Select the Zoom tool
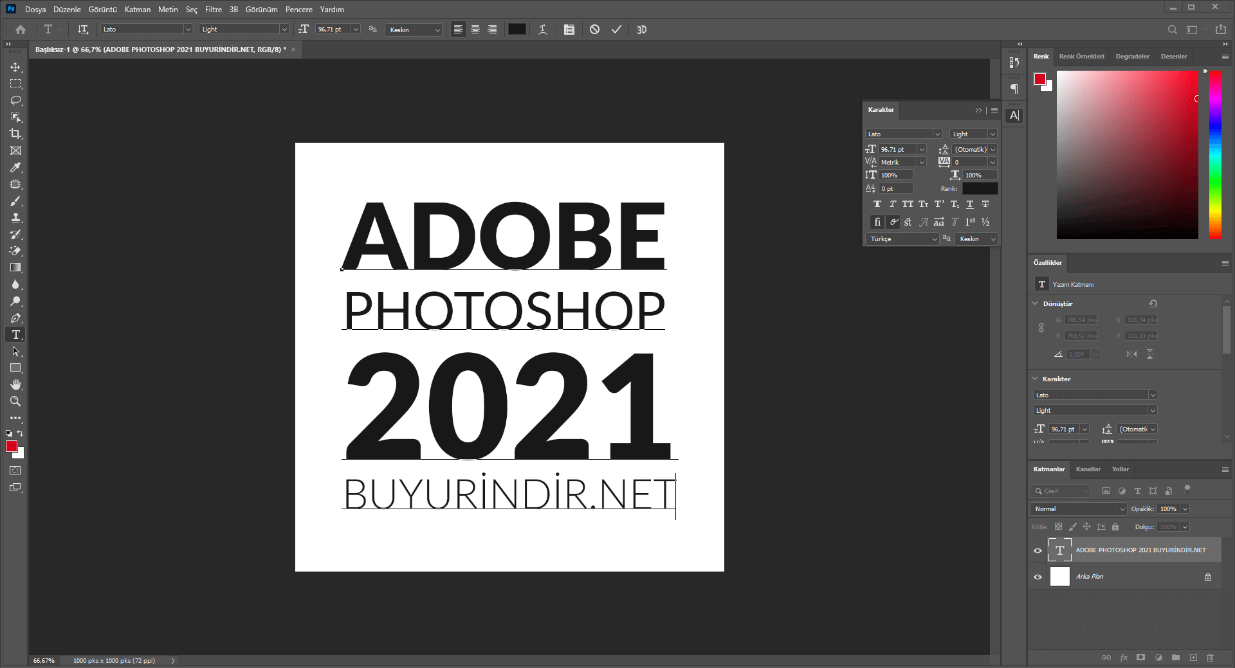 15,401
